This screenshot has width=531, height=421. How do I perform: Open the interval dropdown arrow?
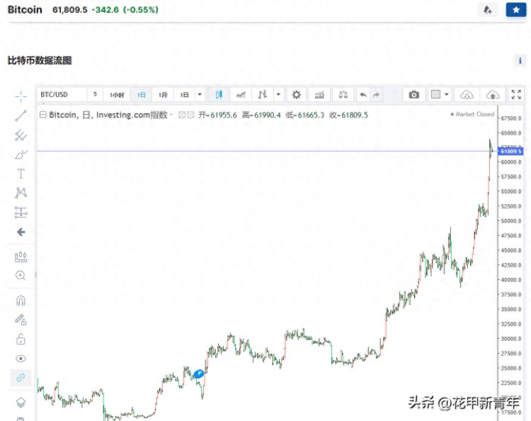200,94
